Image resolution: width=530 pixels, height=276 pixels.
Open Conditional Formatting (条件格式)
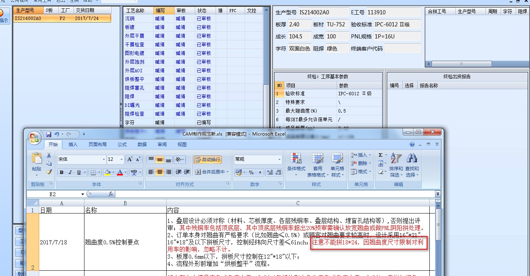click(296, 165)
